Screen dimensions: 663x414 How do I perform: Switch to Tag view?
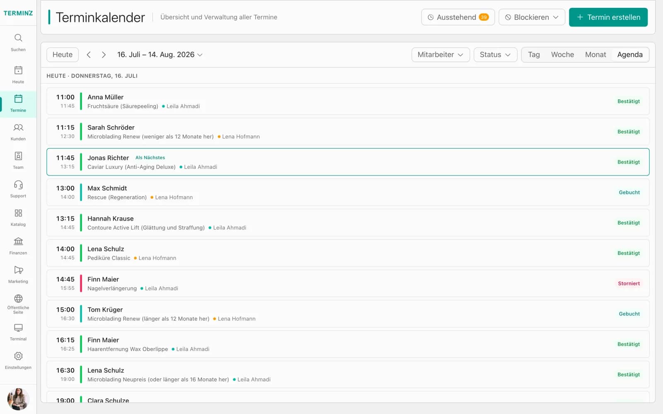pos(534,55)
